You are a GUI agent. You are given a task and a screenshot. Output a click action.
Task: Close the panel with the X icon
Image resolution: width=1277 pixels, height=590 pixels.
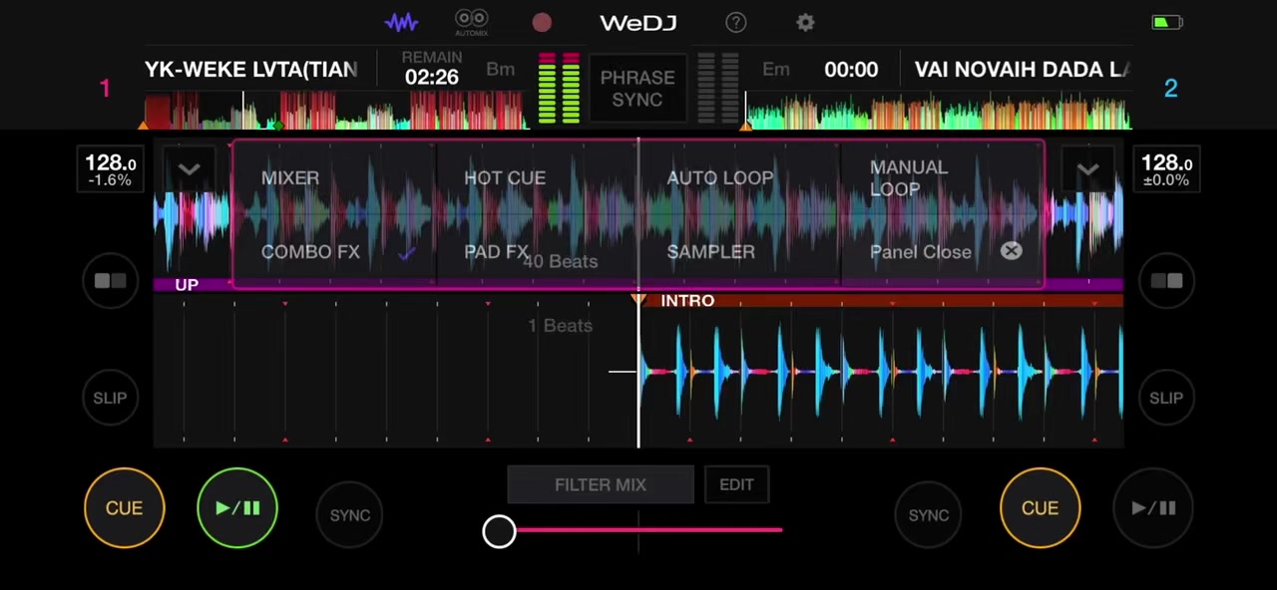point(1011,251)
